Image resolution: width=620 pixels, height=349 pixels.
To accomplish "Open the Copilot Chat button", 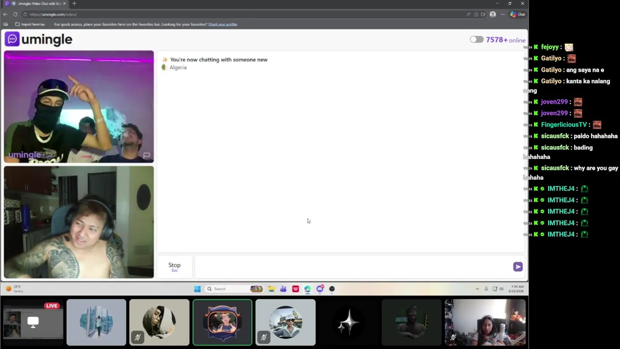I will click(518, 15).
